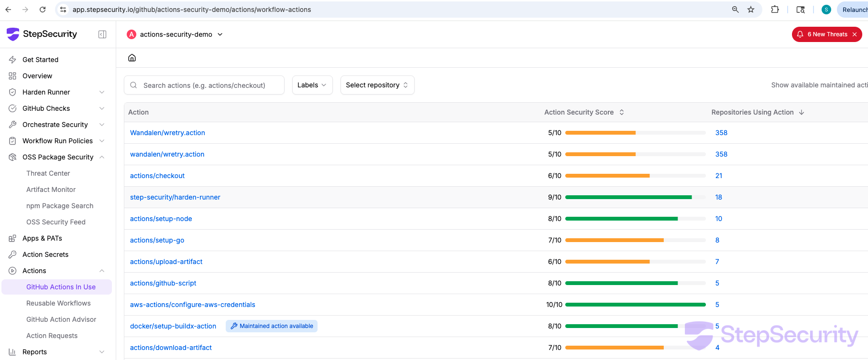
Task: Click the GitHub Checks circle-check icon
Action: (12, 108)
